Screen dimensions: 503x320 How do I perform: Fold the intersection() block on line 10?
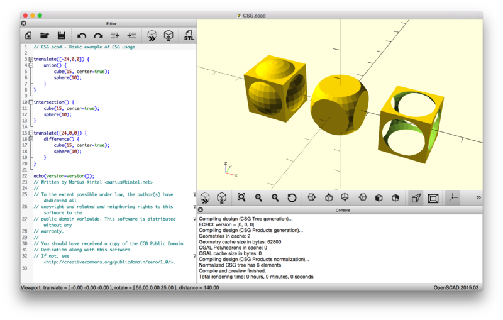[x=30, y=102]
